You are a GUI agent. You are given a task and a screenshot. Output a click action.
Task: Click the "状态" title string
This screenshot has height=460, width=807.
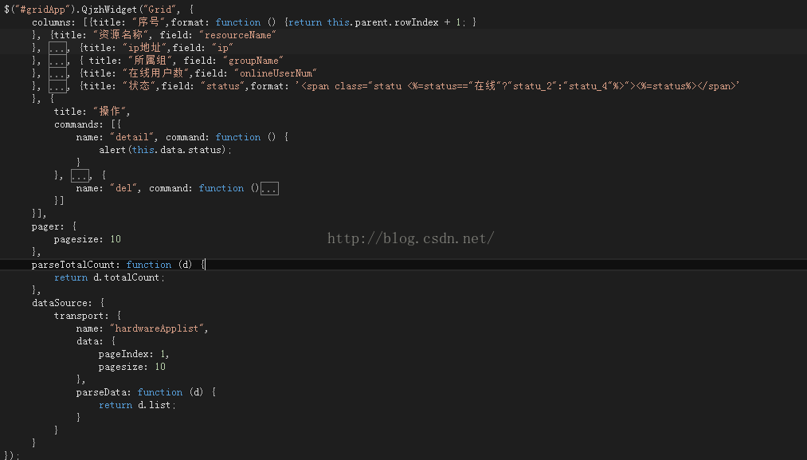pos(139,86)
